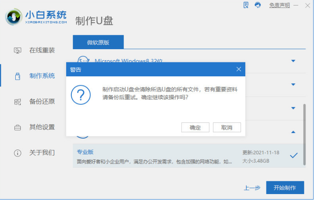Close the 小白系统 main window
This screenshot has width=314, height=200.
308,6
